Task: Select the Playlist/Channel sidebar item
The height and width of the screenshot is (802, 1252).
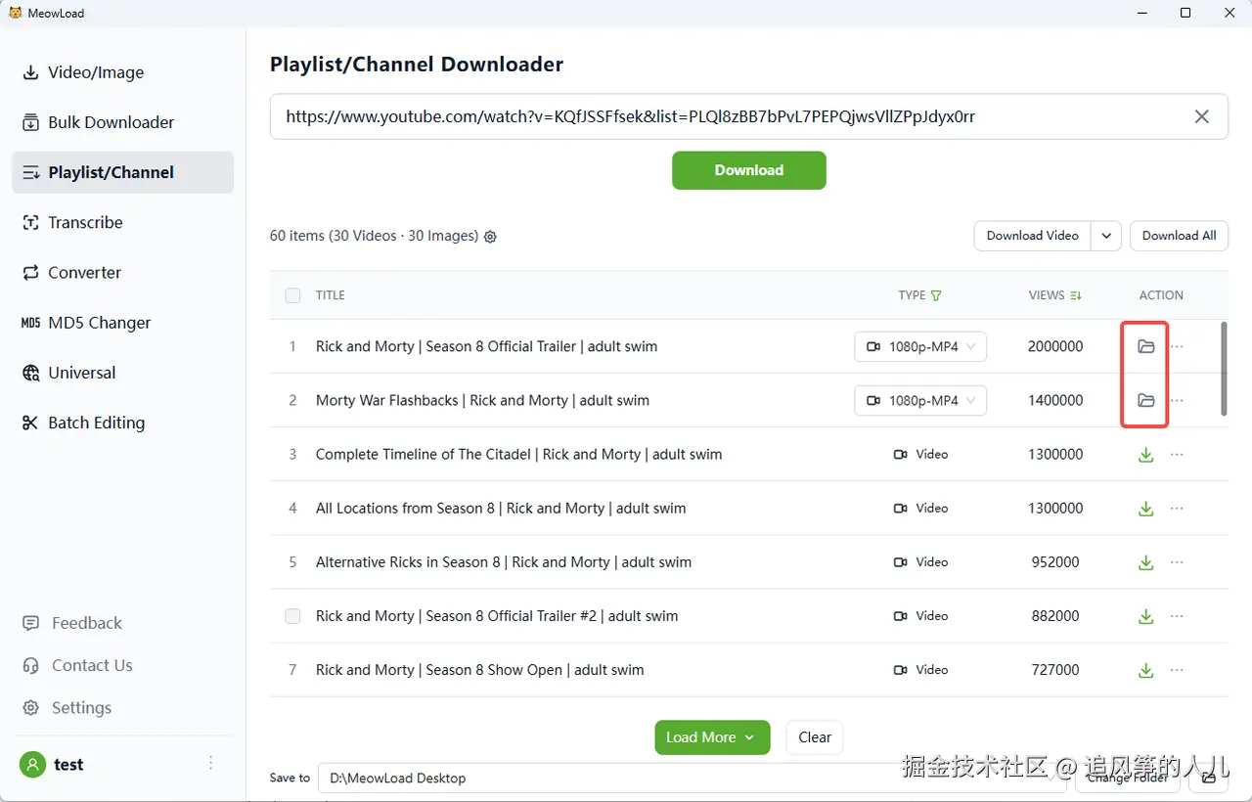Action: point(122,172)
